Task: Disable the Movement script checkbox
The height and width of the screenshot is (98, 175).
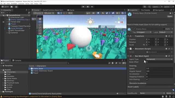Action: coord(133,49)
